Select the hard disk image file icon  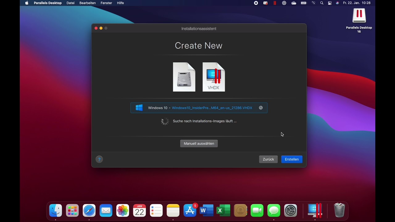184,77
